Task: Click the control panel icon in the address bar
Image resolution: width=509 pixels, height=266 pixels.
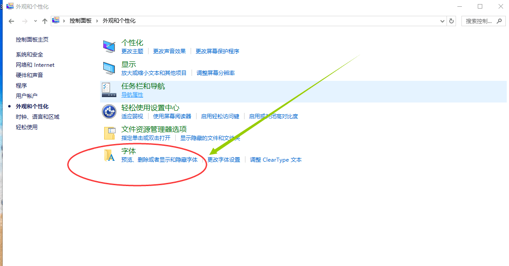Action: (x=56, y=20)
